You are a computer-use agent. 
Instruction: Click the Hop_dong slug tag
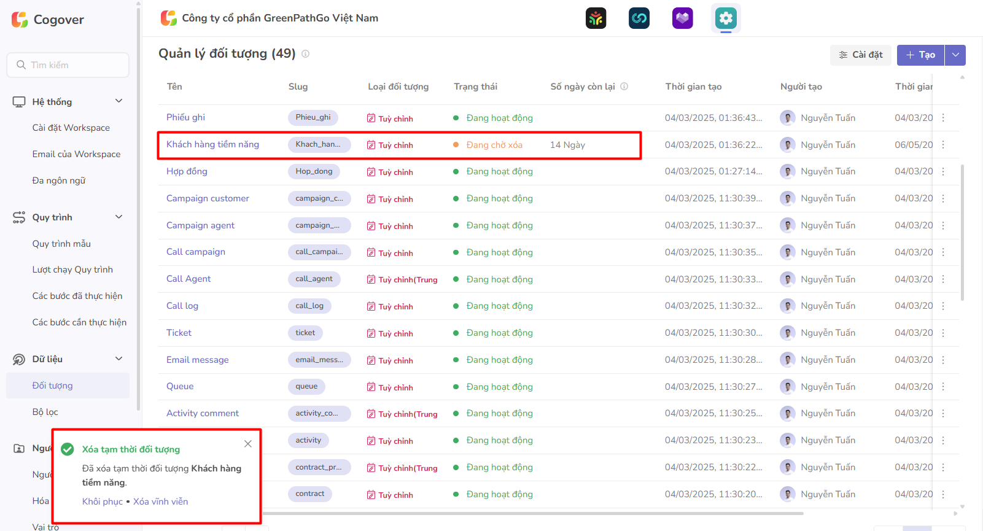point(314,171)
